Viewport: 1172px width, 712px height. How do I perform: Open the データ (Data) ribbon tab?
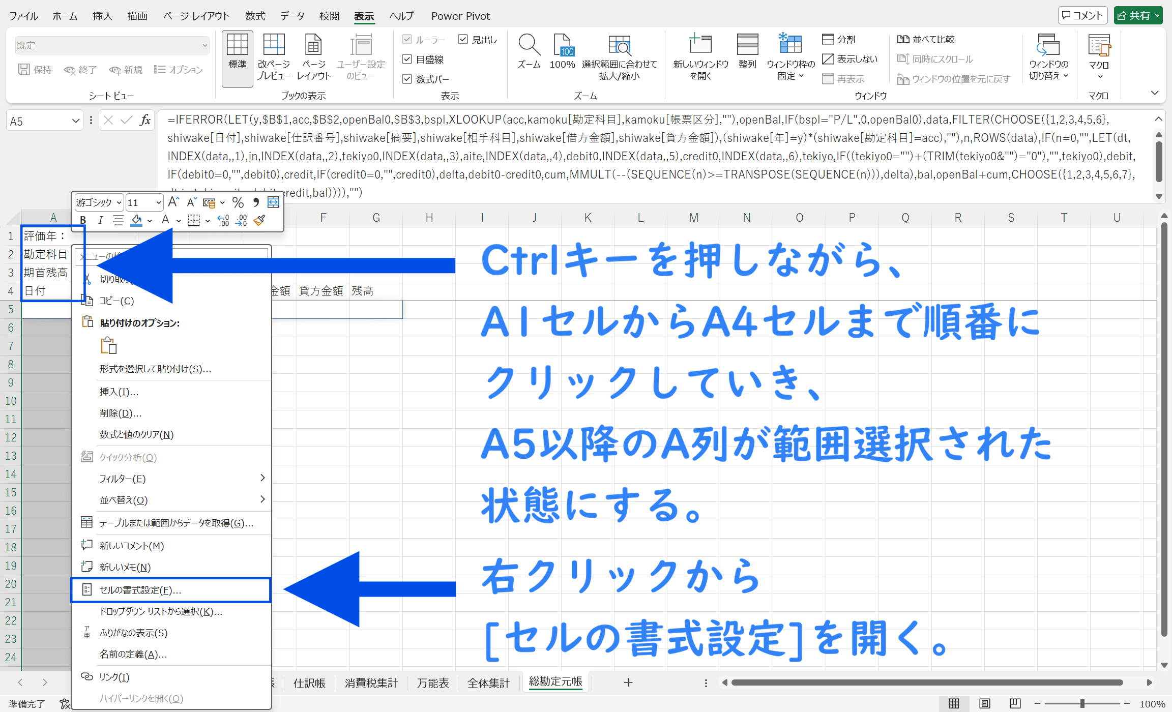click(x=292, y=16)
